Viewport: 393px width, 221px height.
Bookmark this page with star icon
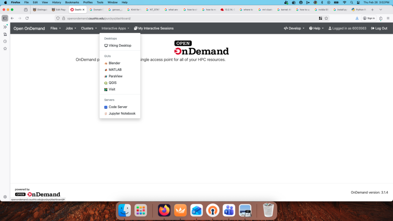(326, 18)
